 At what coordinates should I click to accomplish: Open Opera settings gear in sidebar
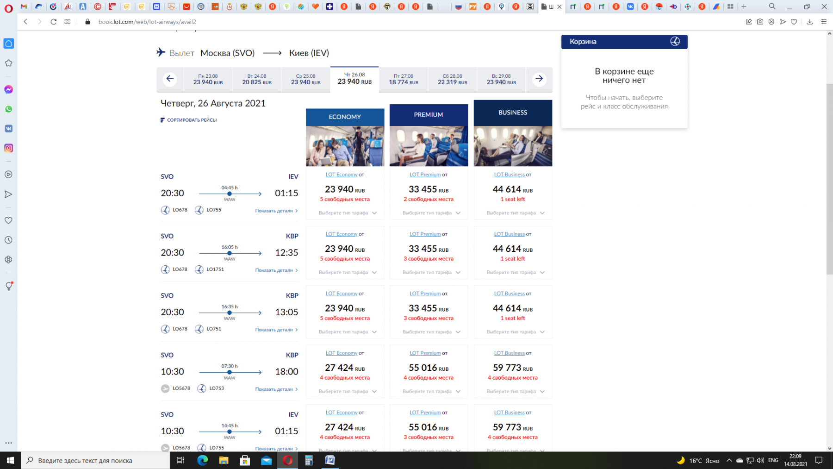tap(8, 259)
